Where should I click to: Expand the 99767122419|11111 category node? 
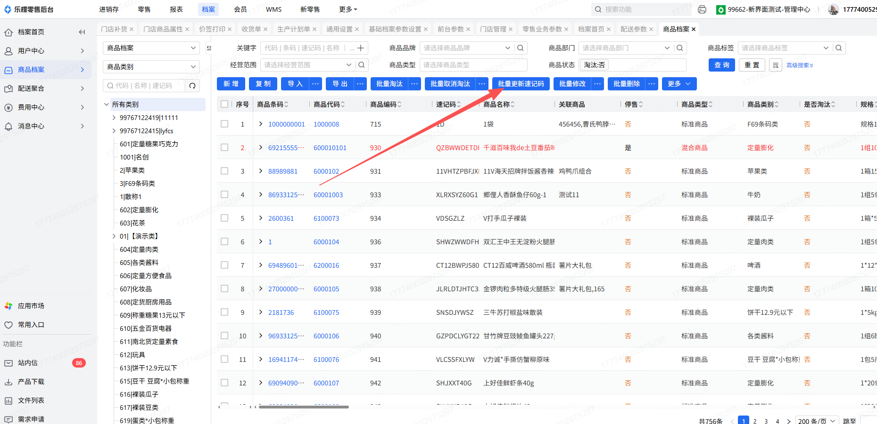coord(114,118)
